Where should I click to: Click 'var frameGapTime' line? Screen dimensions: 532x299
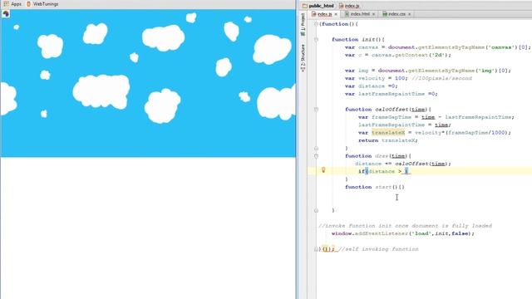(x=436, y=117)
